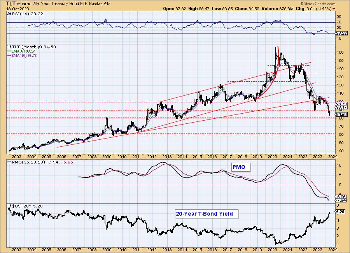This screenshot has height=253, width=350.
Task: Click the 130 label on the price axis
Action: (340, 77)
